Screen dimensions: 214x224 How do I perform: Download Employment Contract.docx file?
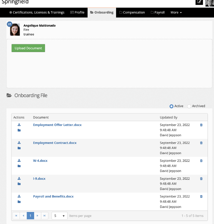coord(19,143)
